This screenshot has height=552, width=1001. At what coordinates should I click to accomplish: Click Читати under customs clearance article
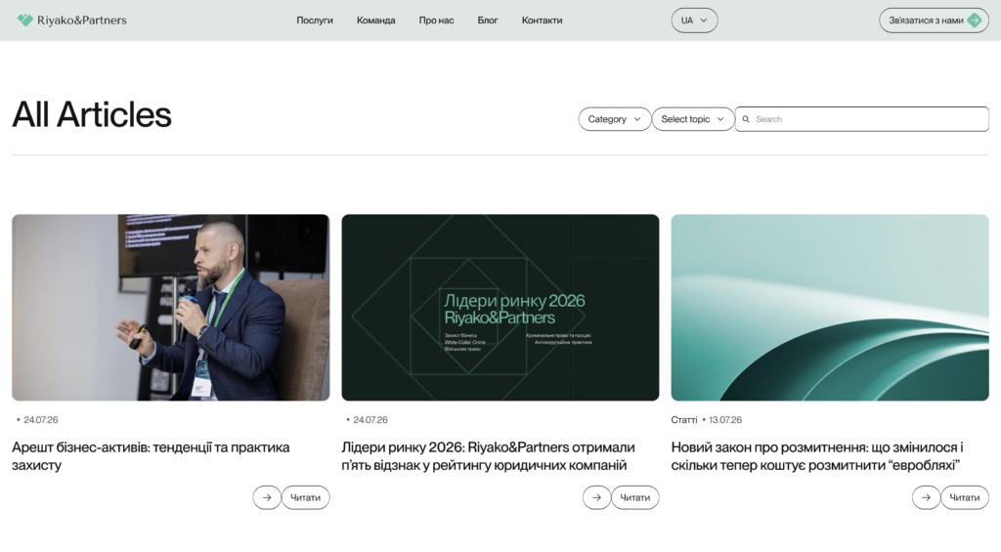tap(965, 497)
